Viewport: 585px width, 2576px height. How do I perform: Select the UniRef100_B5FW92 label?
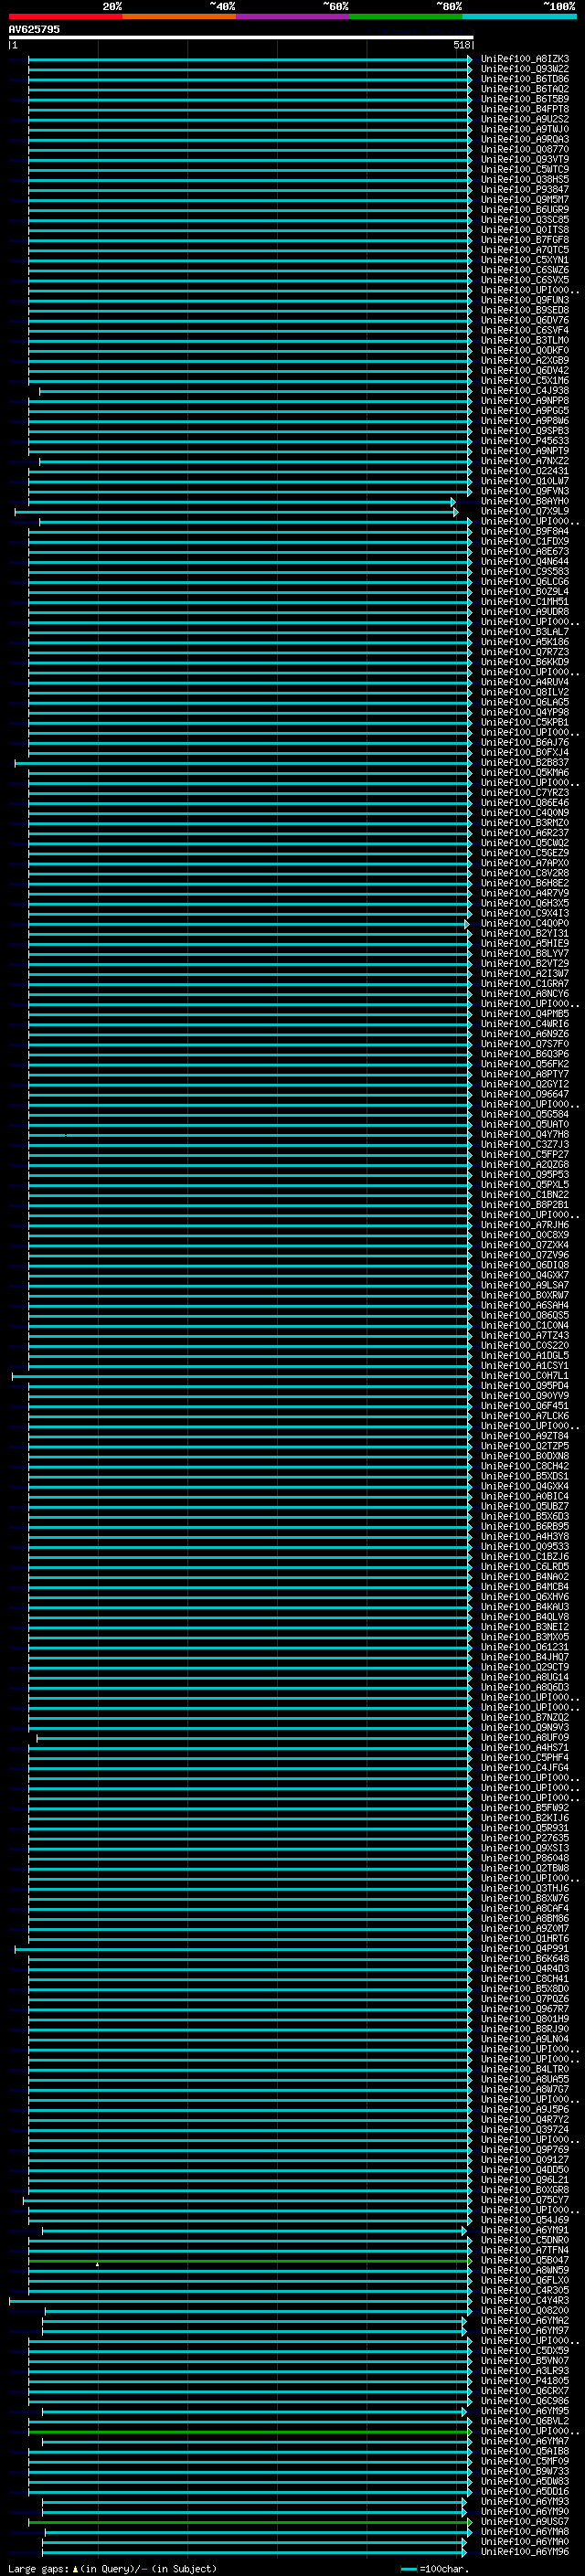[525, 1808]
